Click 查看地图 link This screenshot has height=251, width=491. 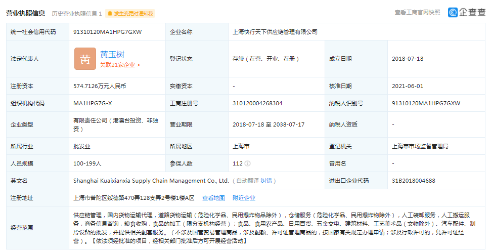pos(213,198)
